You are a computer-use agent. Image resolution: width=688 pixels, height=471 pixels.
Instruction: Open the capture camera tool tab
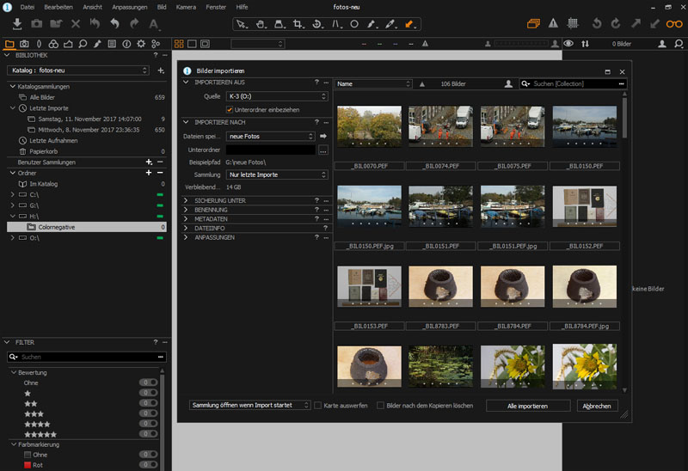coord(24,44)
